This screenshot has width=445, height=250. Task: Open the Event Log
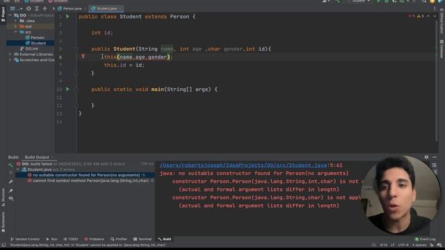coord(425,239)
